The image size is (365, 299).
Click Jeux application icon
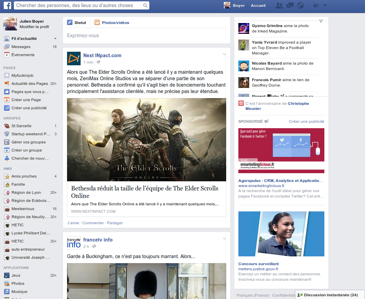click(7, 275)
